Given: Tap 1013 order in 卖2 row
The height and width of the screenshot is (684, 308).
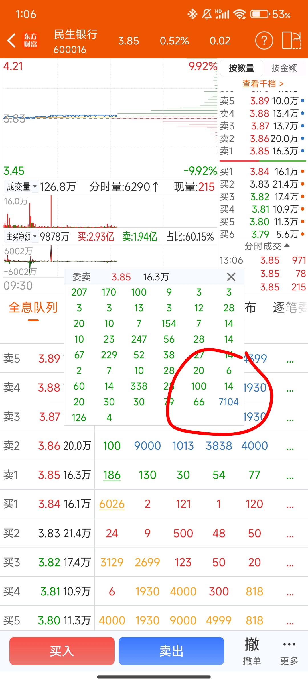Looking at the screenshot, I should (x=183, y=446).
